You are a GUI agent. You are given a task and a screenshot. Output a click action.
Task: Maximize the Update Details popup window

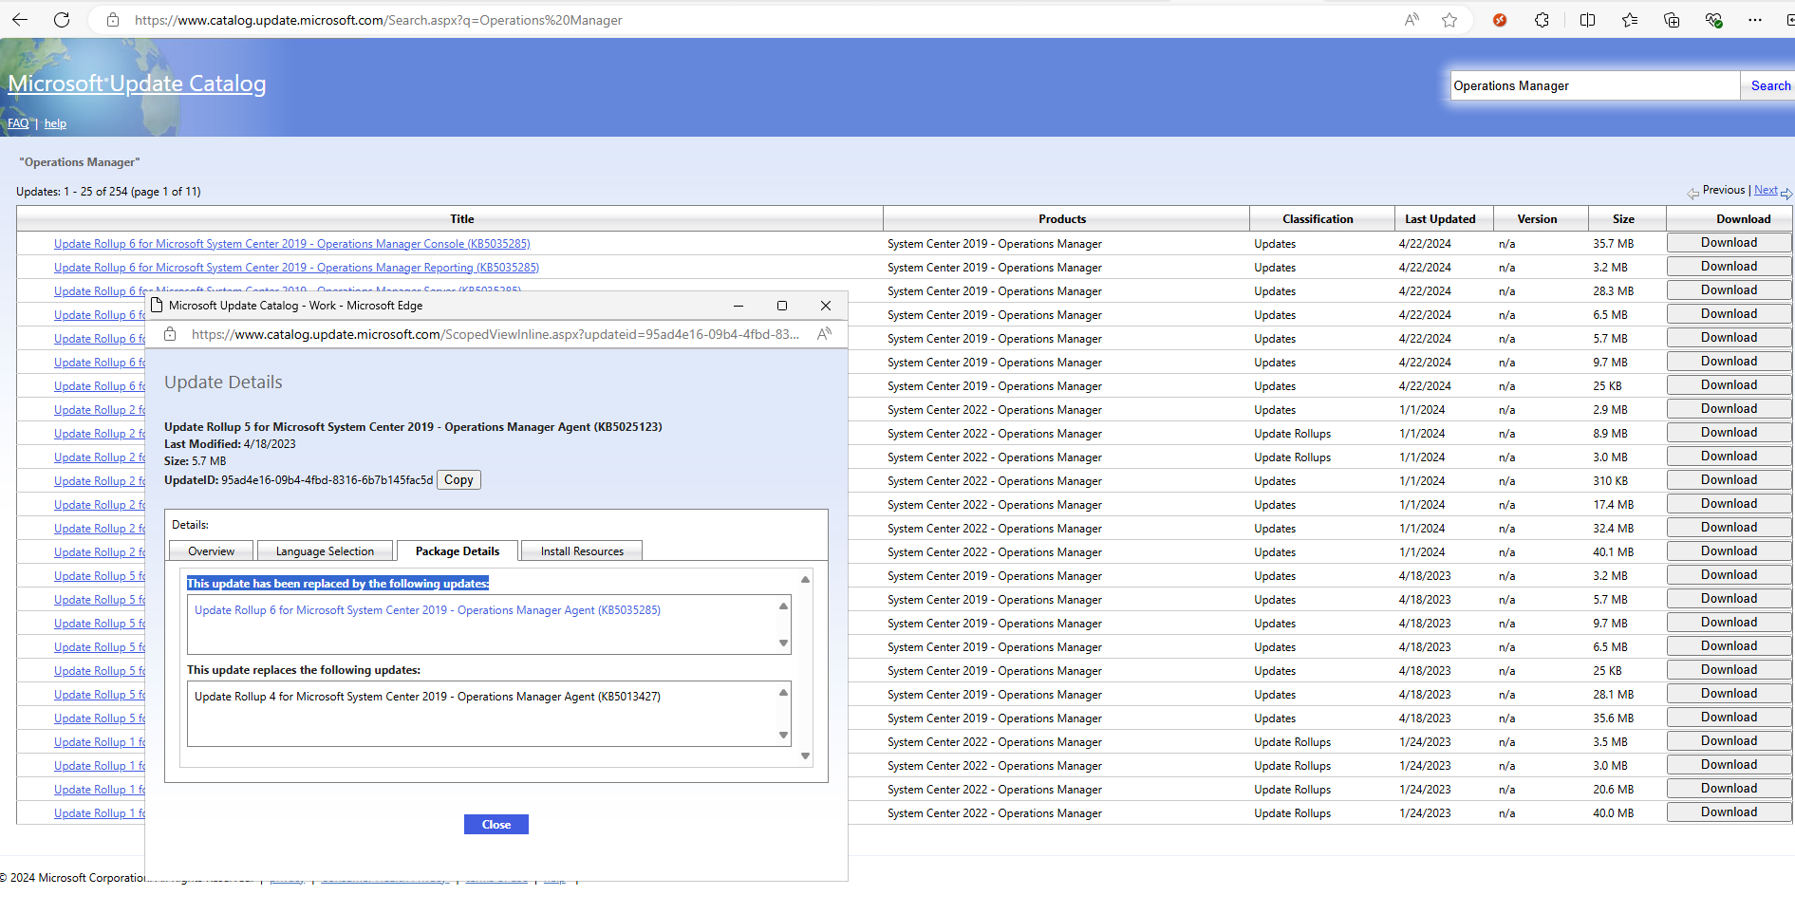pyautogui.click(x=782, y=306)
